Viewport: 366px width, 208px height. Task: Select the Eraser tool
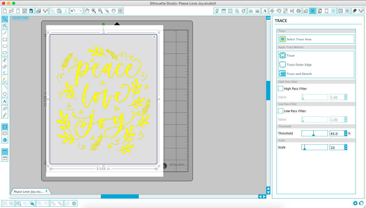(5, 108)
